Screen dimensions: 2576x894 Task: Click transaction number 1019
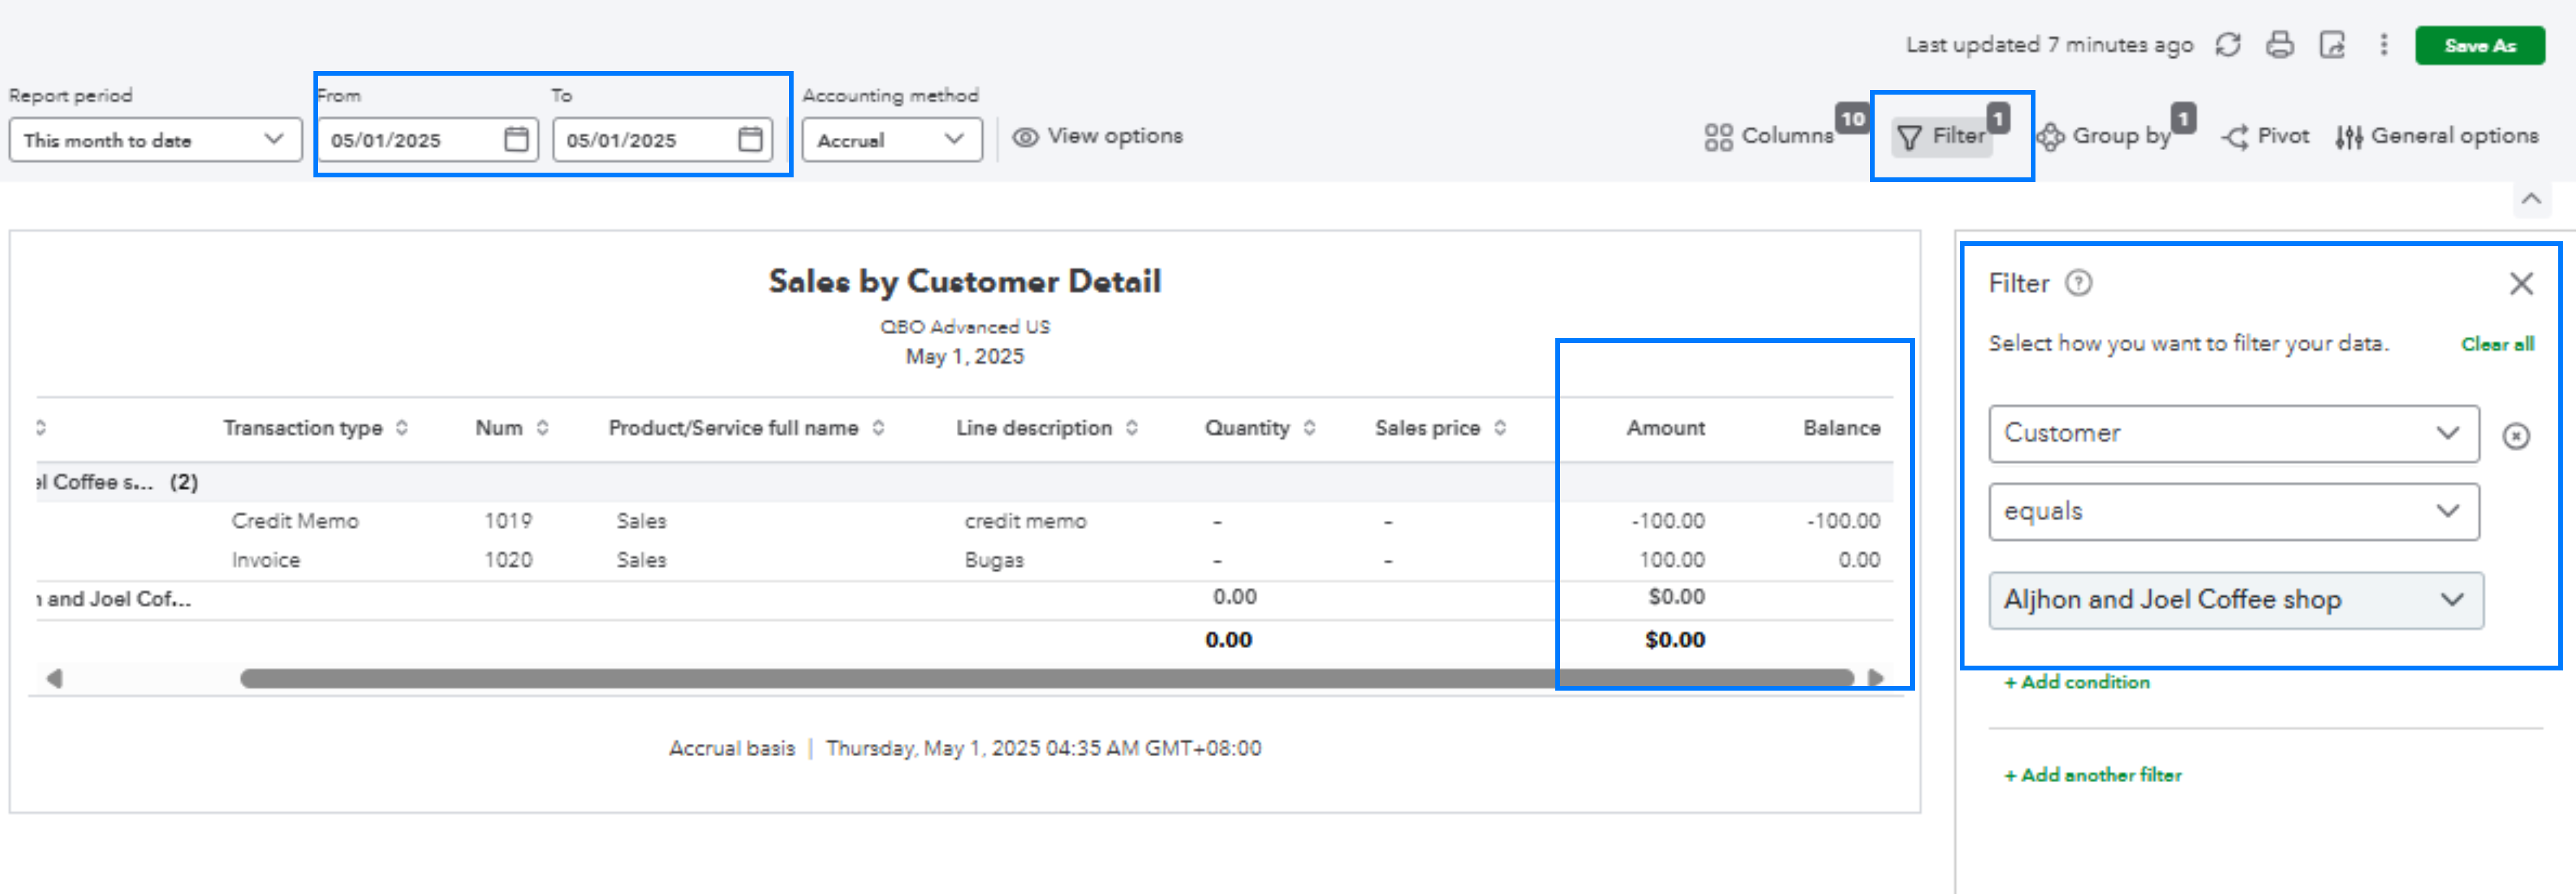coord(508,521)
